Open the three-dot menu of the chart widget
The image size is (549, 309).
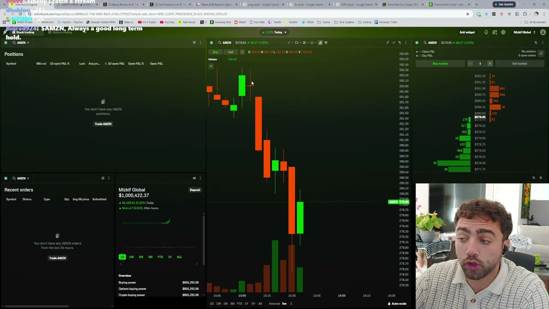[405, 42]
